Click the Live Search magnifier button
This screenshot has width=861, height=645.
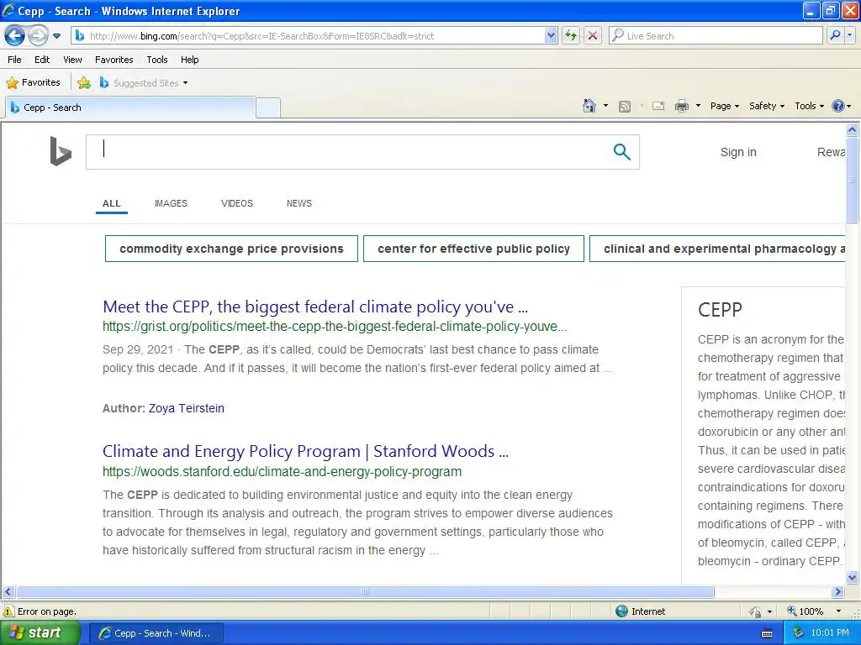[x=835, y=35]
